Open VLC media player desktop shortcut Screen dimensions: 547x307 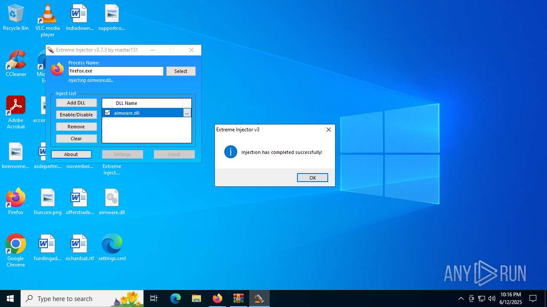47,20
